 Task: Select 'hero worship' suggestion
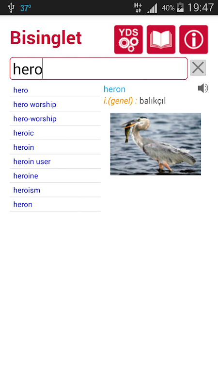pos(55,105)
